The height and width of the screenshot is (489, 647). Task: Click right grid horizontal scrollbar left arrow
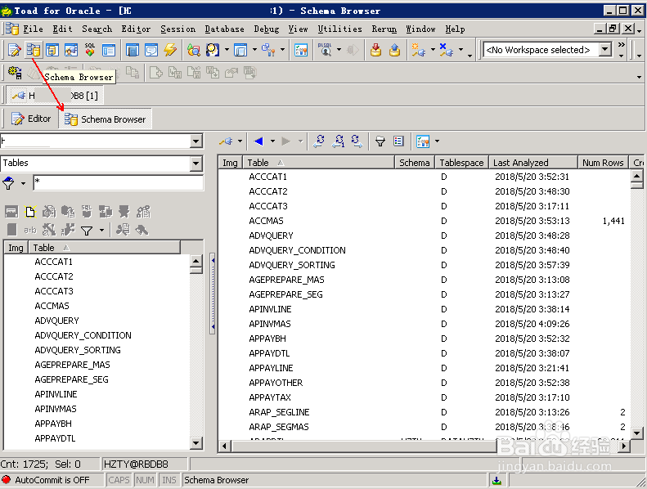(224, 446)
